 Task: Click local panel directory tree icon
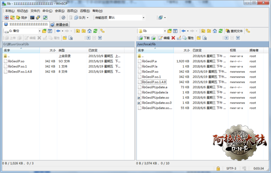pos(102,31)
